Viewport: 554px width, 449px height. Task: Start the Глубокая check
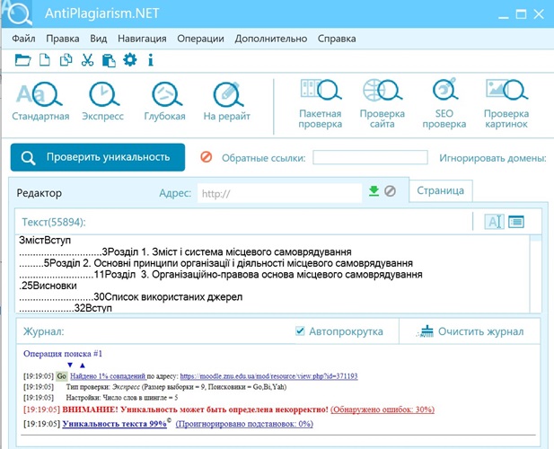click(x=164, y=101)
